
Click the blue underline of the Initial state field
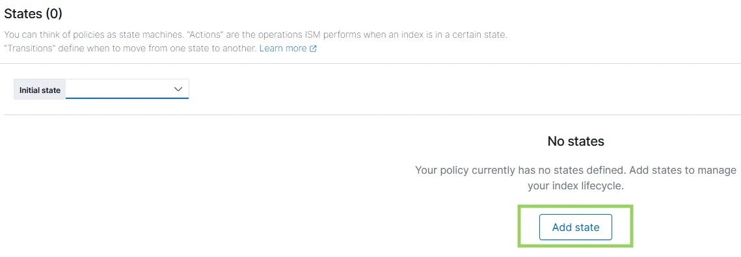pos(127,98)
